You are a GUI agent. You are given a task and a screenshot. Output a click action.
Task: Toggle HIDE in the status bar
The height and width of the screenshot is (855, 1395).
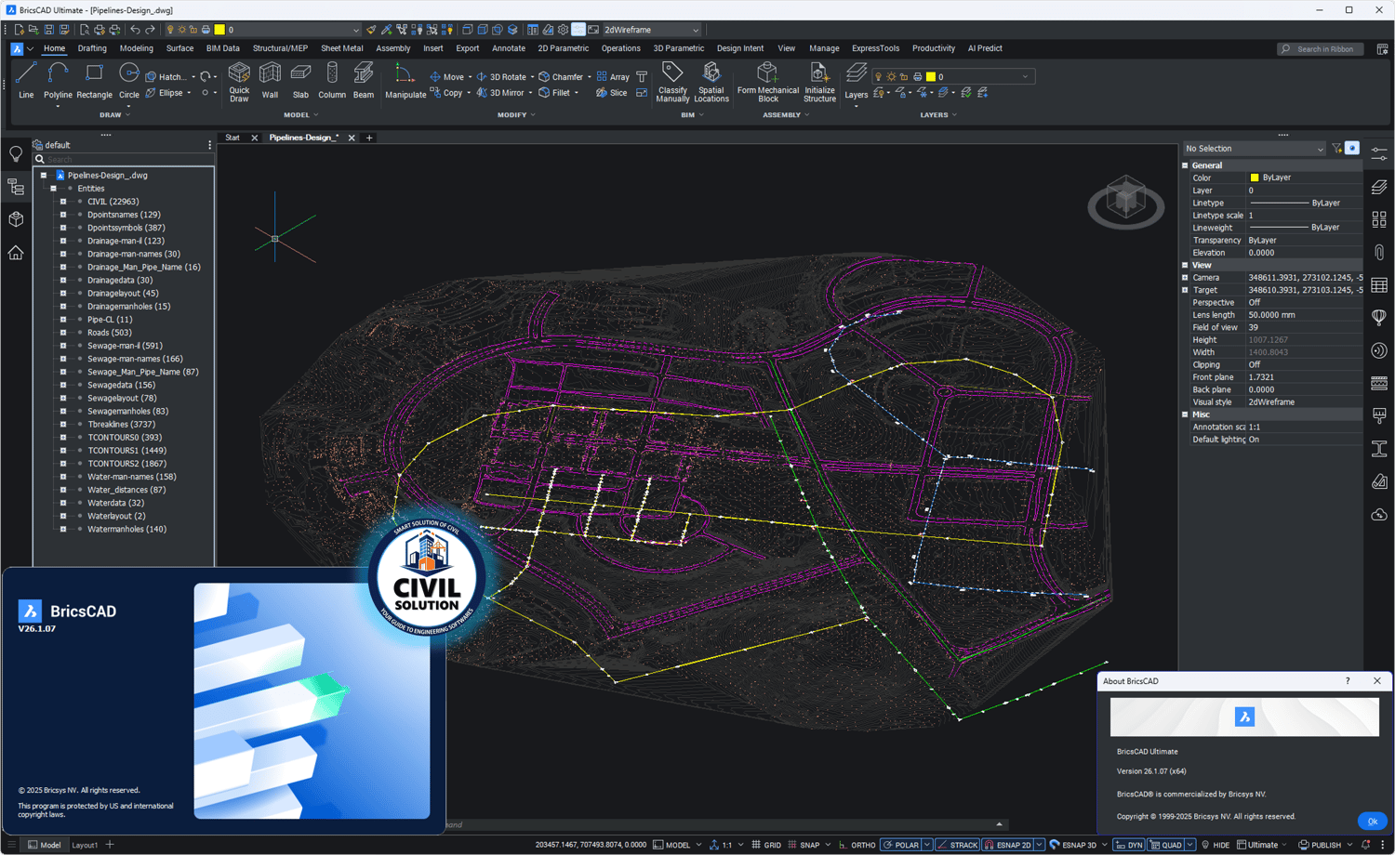(x=1215, y=845)
